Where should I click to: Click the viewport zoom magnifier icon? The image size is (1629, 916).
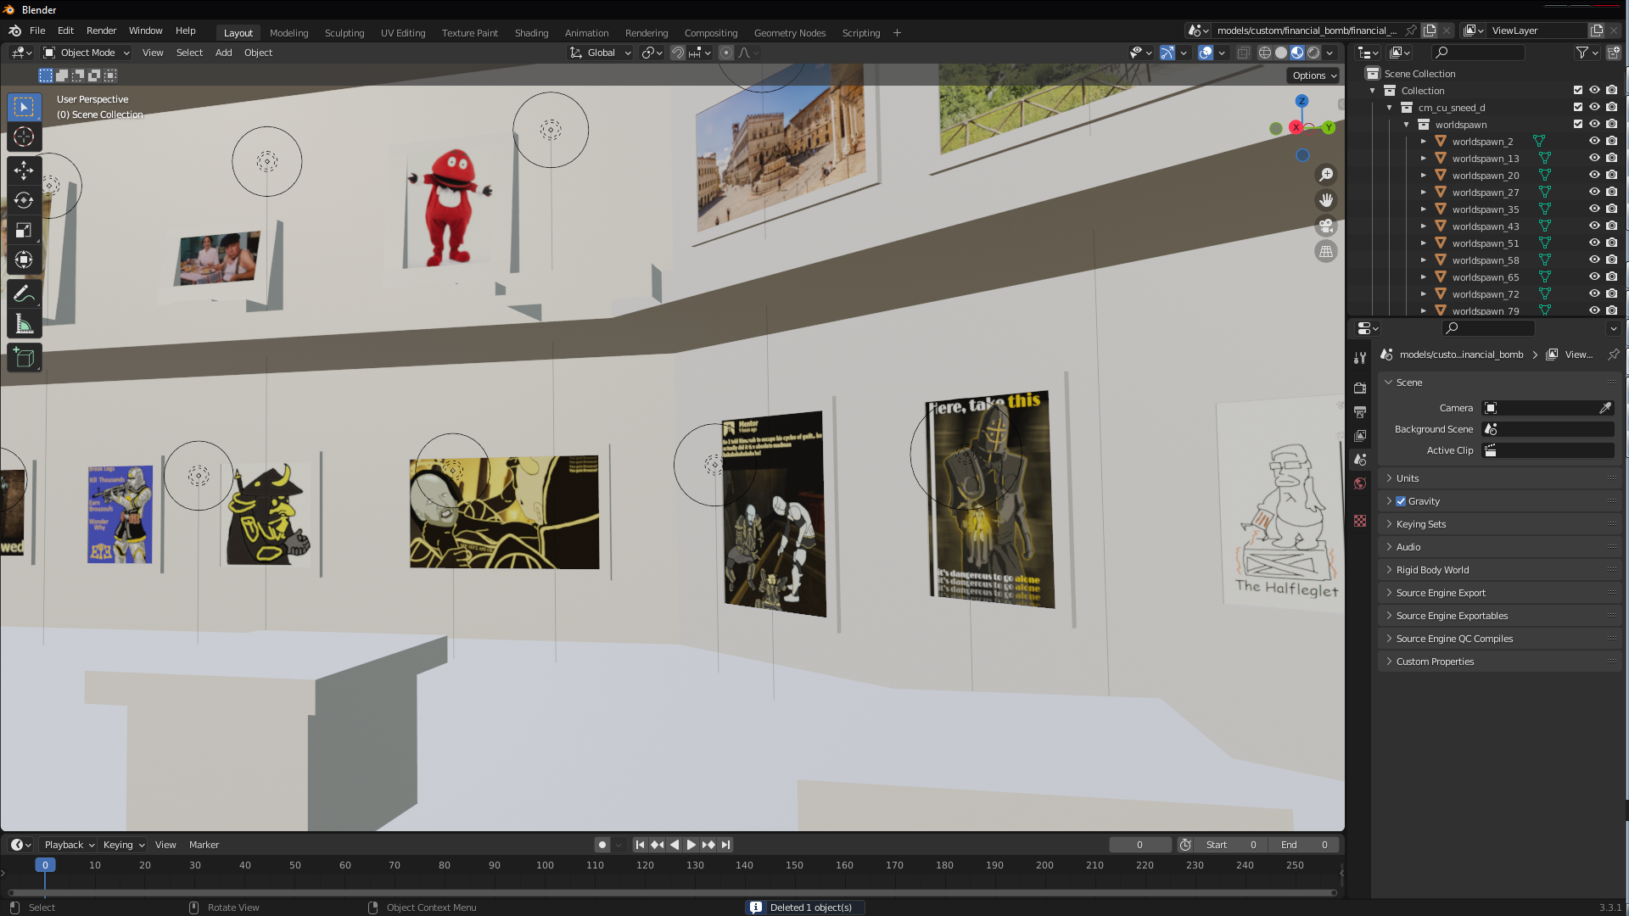click(1326, 175)
